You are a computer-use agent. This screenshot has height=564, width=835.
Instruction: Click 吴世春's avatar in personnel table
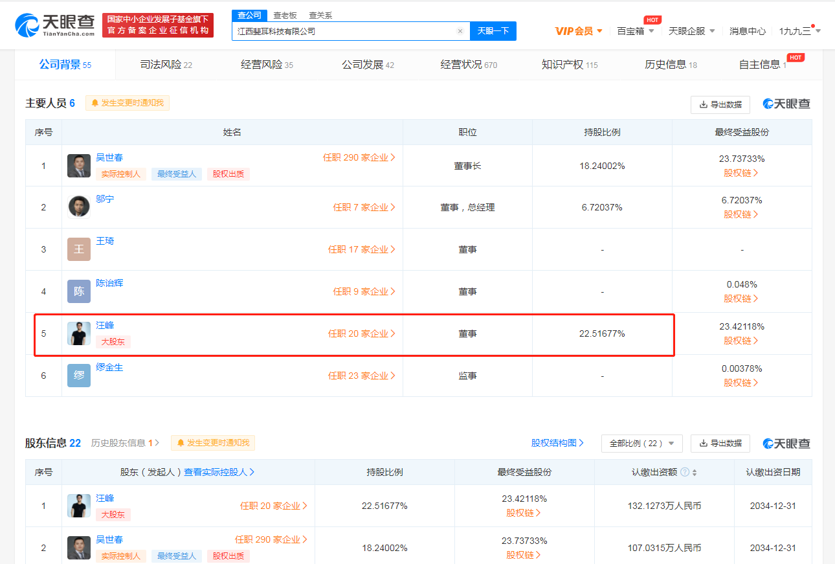point(79,166)
